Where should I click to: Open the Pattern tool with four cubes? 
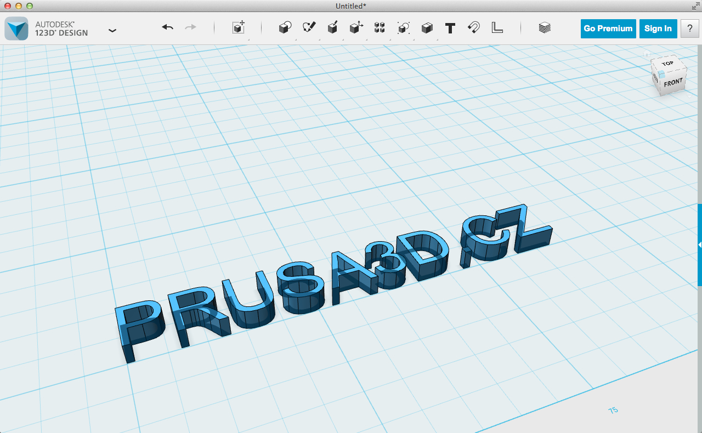tap(380, 28)
